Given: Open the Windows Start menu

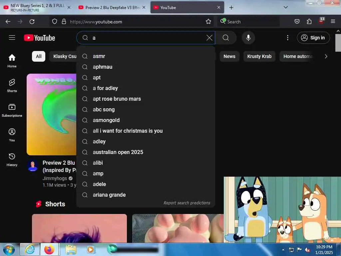Looking at the screenshot, I should pyautogui.click(x=9, y=250).
